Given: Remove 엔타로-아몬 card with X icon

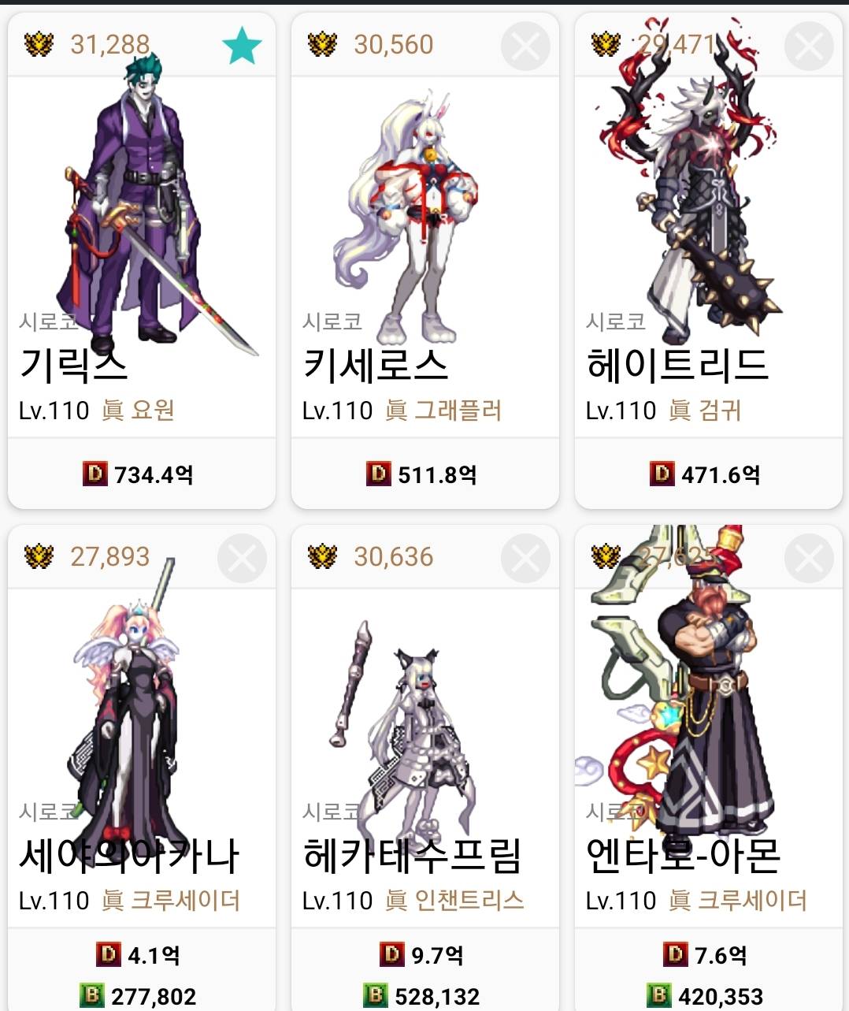Looking at the screenshot, I should [809, 558].
